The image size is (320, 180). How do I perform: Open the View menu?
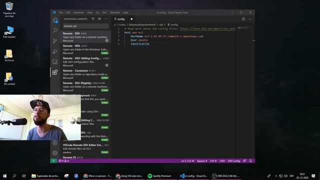tap(90, 12)
